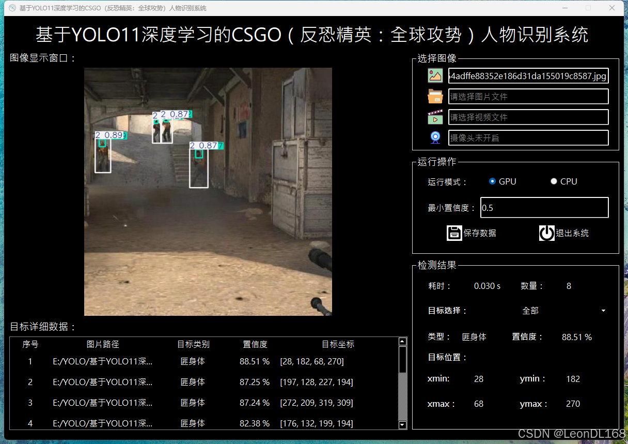This screenshot has width=628, height=444.
Task: Select table row with 82.38 % confidence
Action: click(204, 423)
